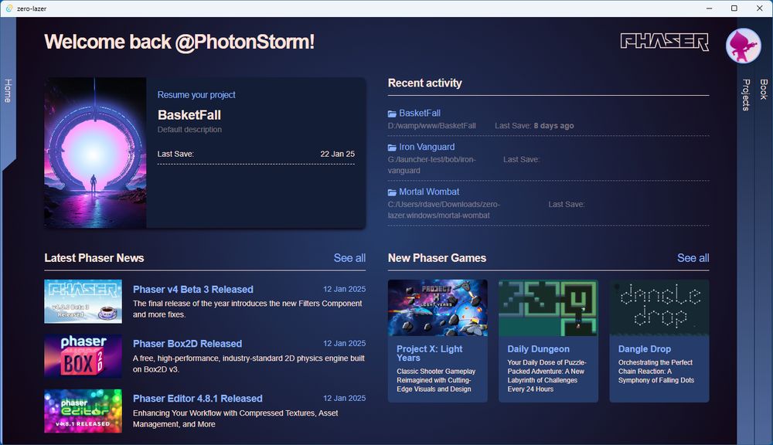The image size is (773, 445).
Task: Click 'Classic Shooter Gameplay' description text
Action: click(x=436, y=380)
